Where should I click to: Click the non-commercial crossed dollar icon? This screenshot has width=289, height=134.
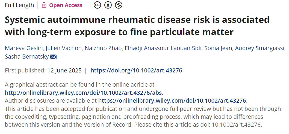[x=119, y=5]
